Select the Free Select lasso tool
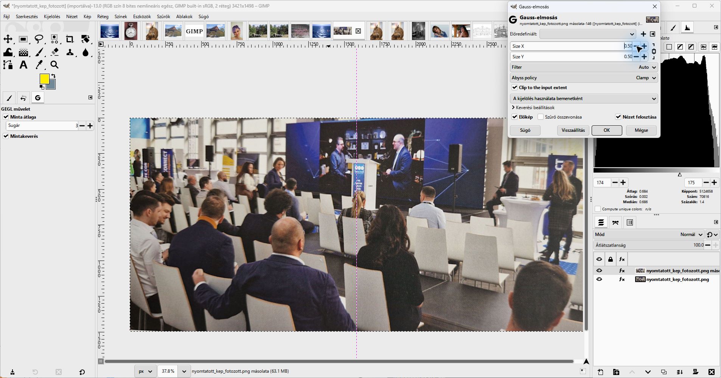721x378 pixels. [x=39, y=39]
